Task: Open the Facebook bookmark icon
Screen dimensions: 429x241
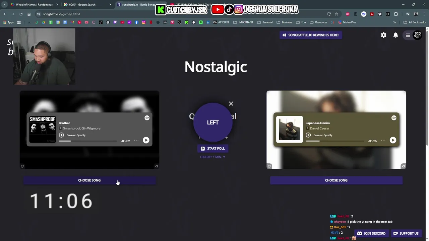Action: [x=136, y=22]
